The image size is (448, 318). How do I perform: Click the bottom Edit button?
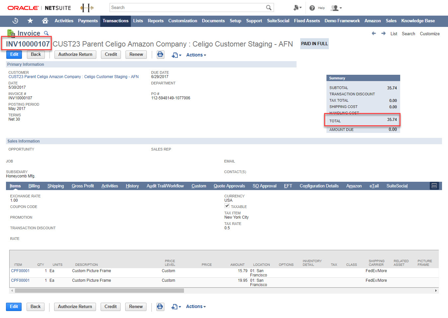coord(14,307)
